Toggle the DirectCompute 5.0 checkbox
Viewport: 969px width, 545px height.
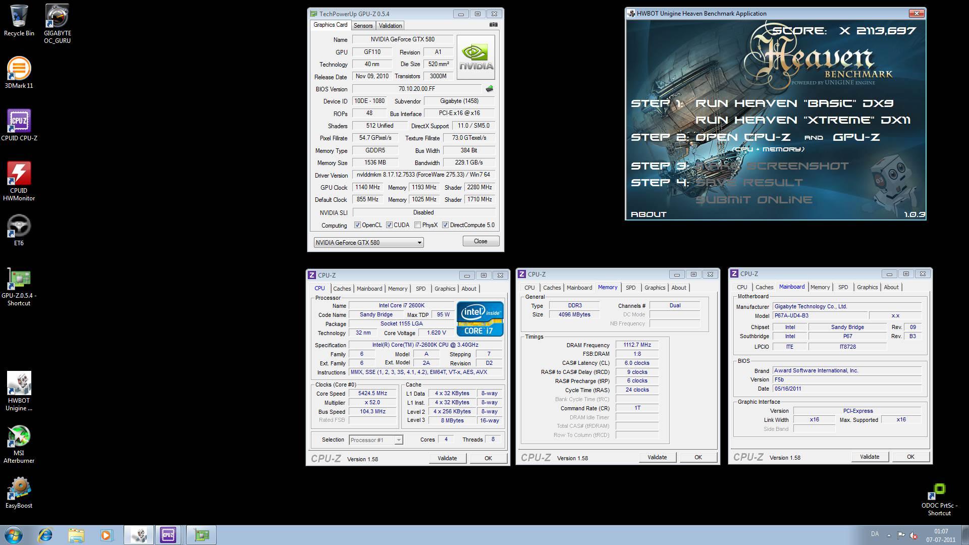coord(445,225)
